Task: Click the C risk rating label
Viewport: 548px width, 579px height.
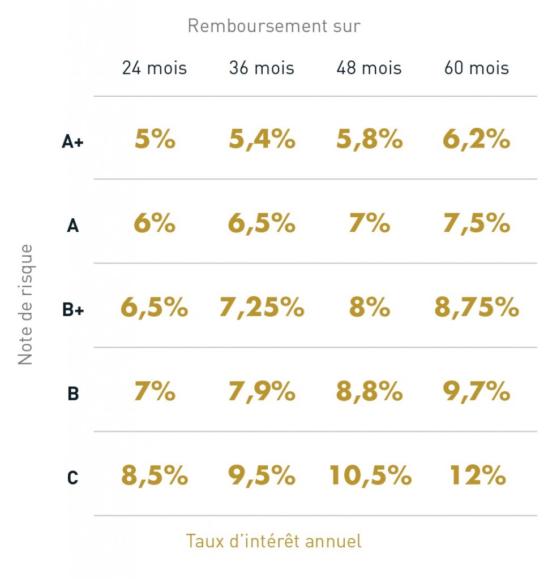Action: [72, 478]
